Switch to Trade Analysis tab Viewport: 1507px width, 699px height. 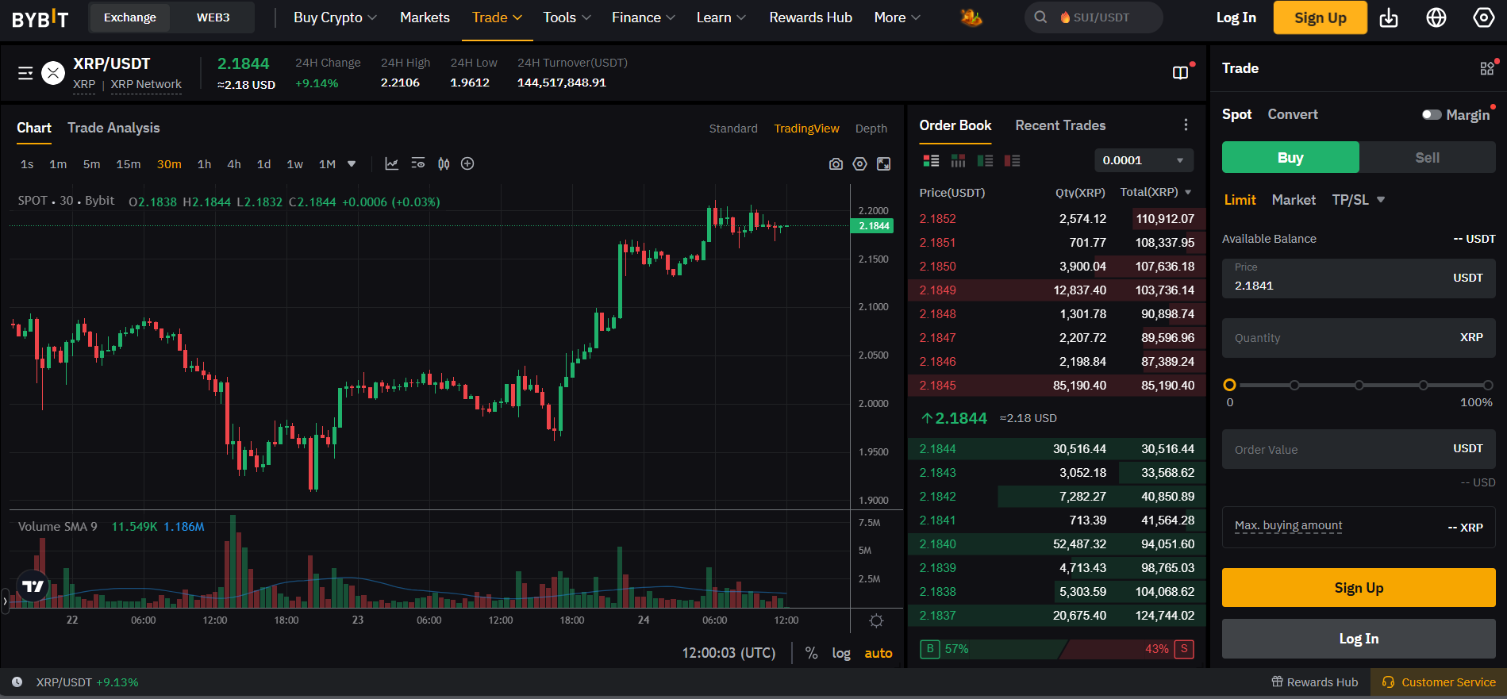(x=113, y=128)
